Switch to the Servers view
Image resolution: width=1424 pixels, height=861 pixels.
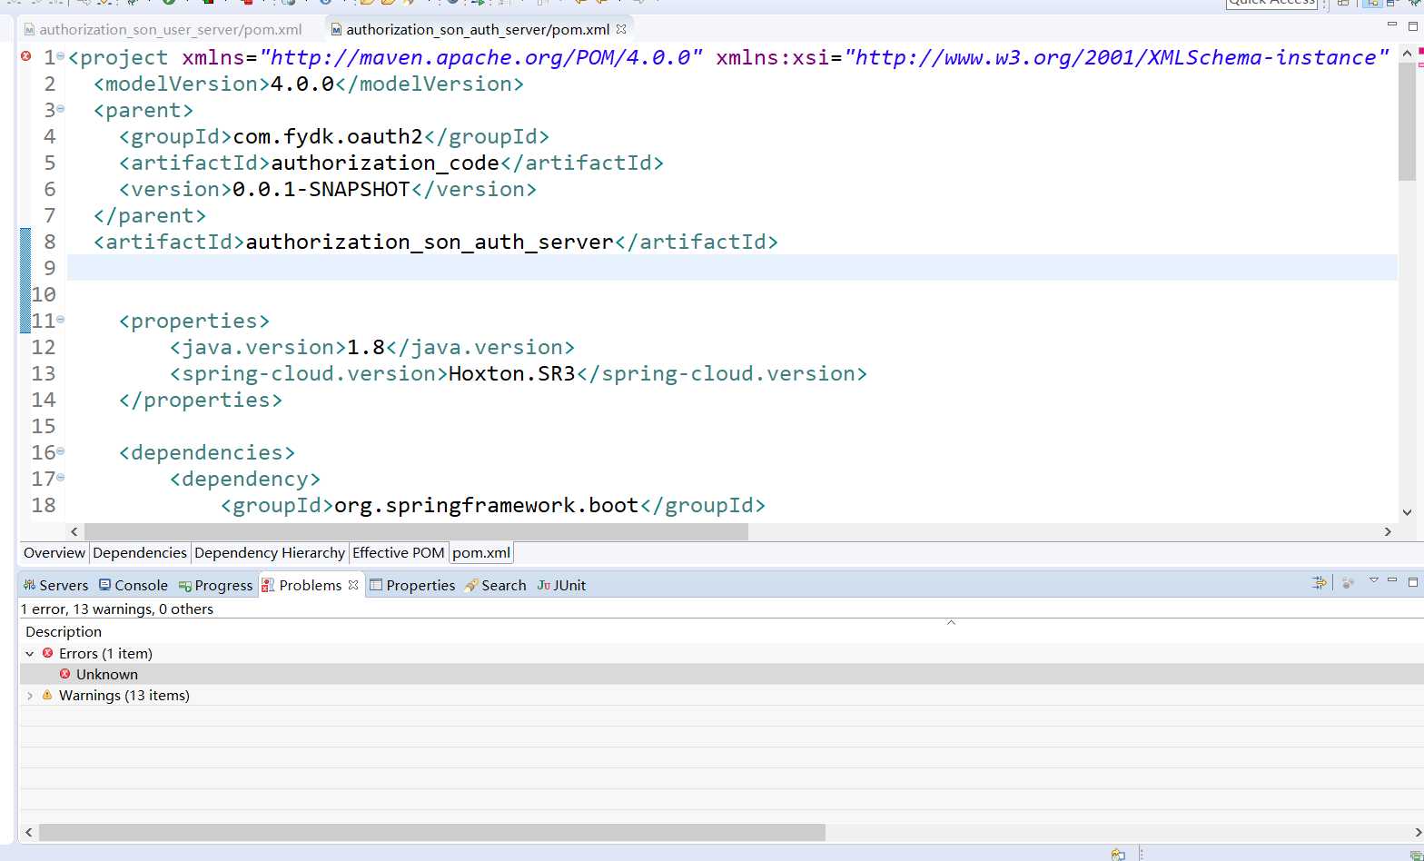coord(55,586)
